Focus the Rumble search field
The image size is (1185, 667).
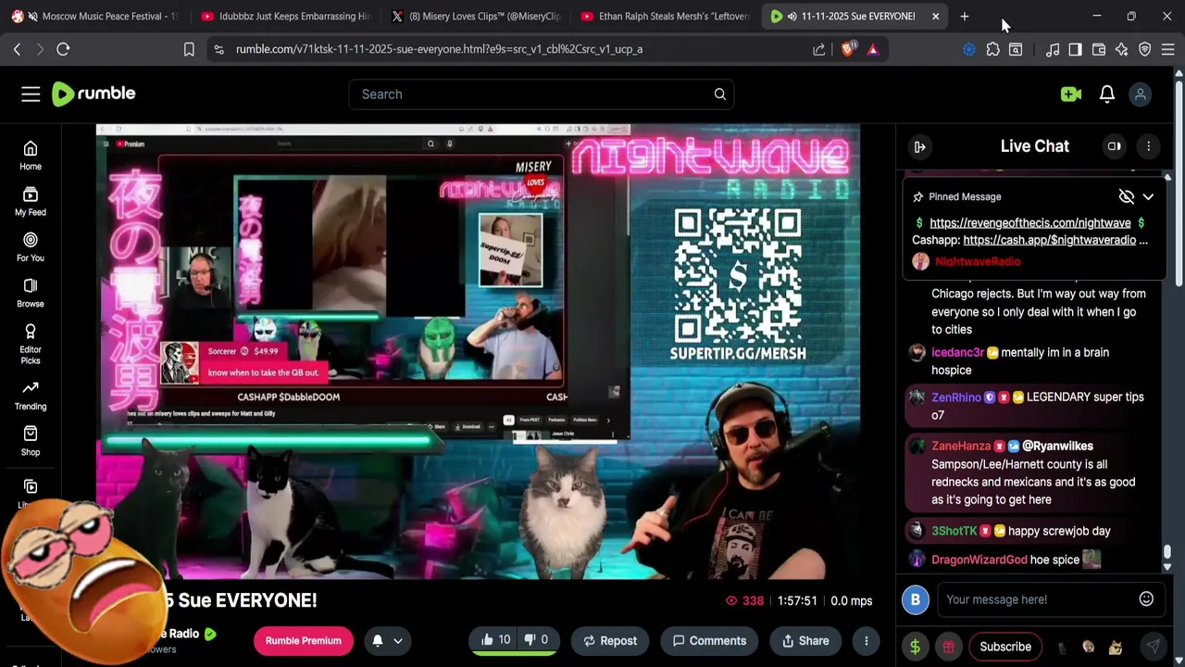[x=542, y=94]
